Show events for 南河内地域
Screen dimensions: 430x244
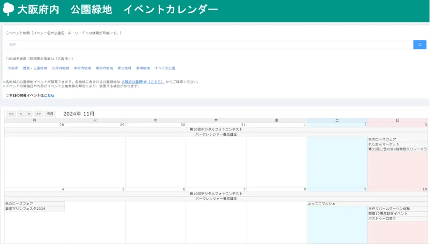(104, 68)
